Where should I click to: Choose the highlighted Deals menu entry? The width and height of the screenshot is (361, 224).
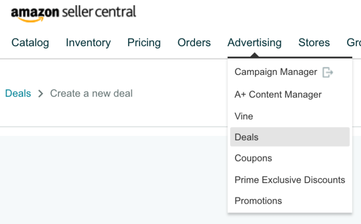[246, 137]
